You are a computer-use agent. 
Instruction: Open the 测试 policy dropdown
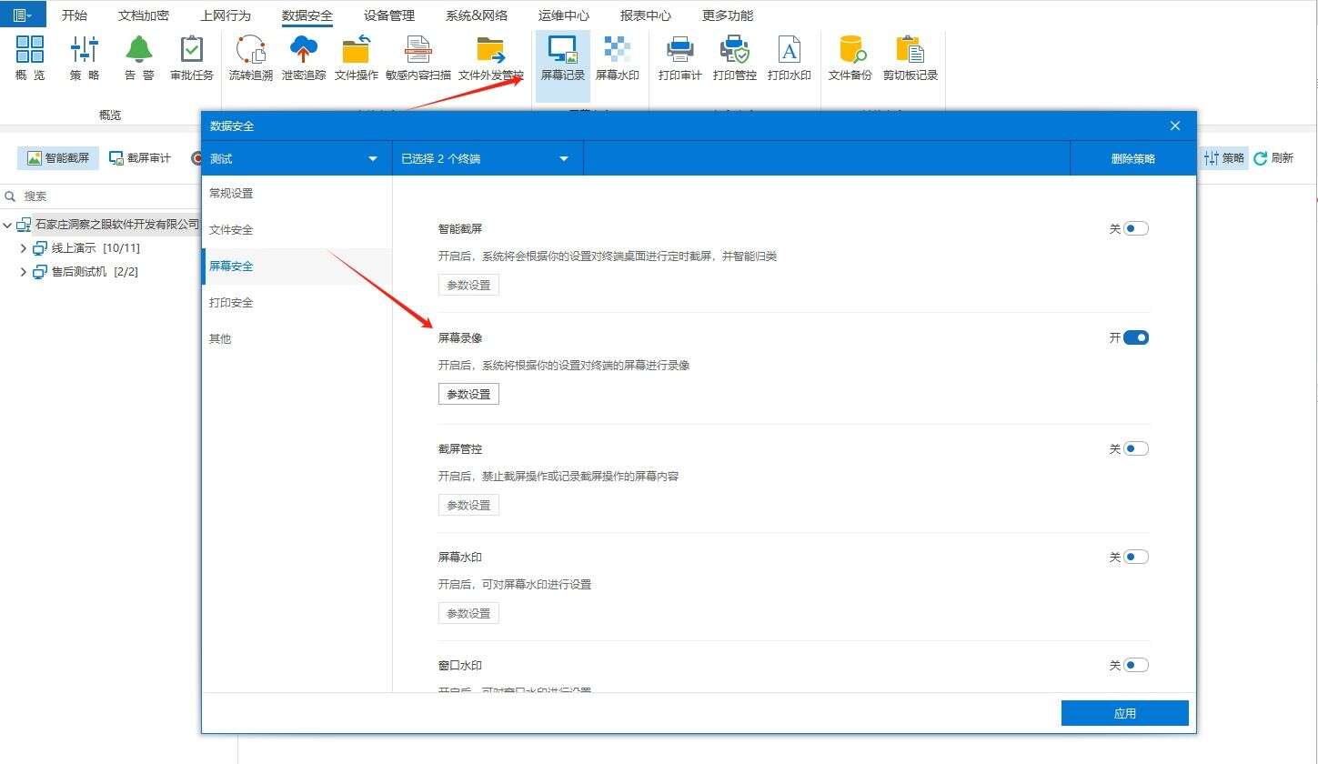[x=296, y=157]
